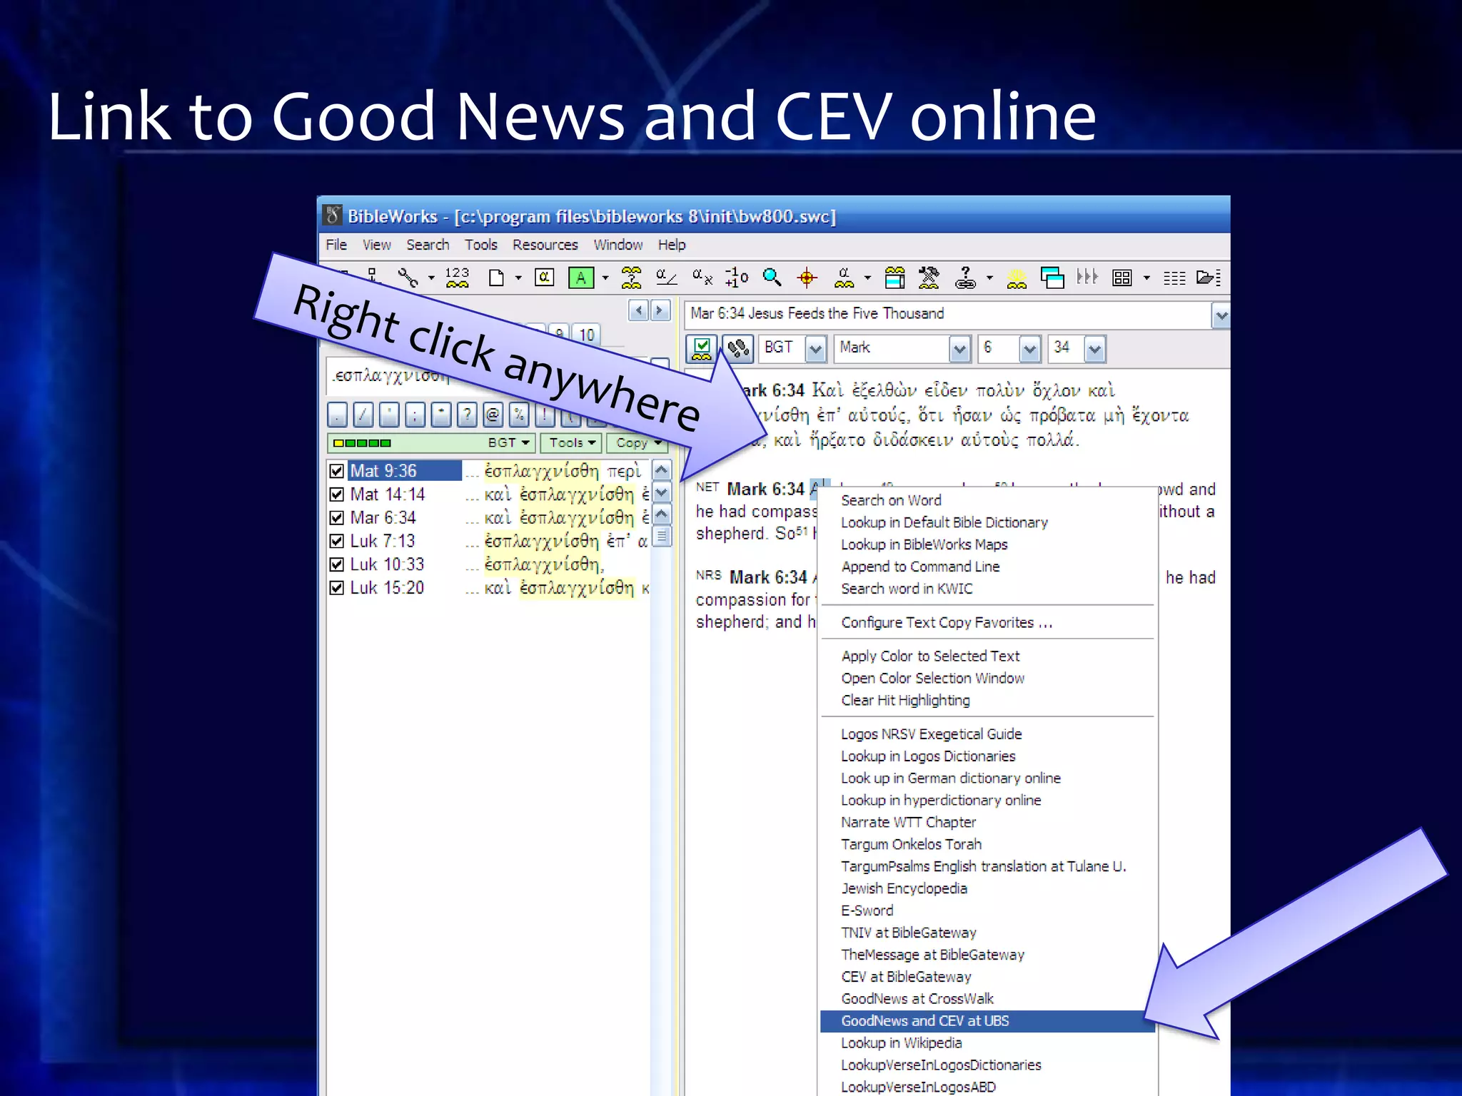Open the BGT version dropdown arrow
The height and width of the screenshot is (1096, 1462).
[816, 350]
